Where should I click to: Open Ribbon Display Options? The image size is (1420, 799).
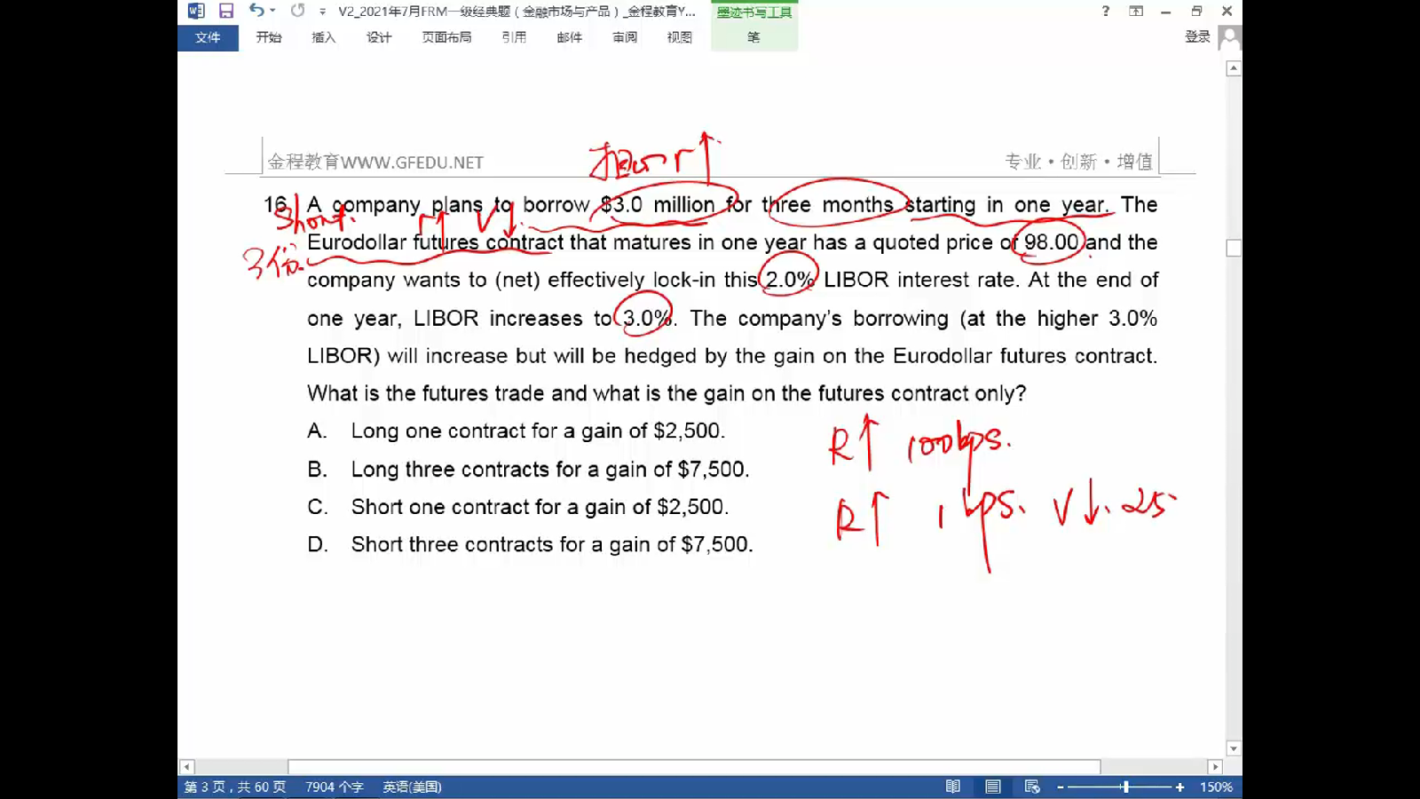coord(1136,11)
